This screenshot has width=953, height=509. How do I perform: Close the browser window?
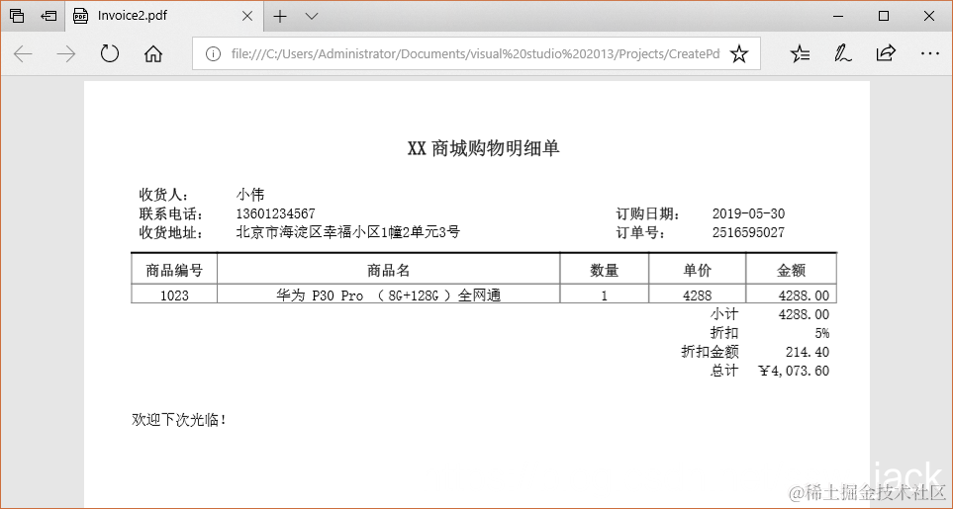[x=929, y=17]
